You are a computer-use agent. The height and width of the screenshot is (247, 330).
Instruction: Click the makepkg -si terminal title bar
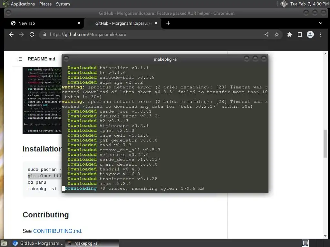(x=165, y=59)
